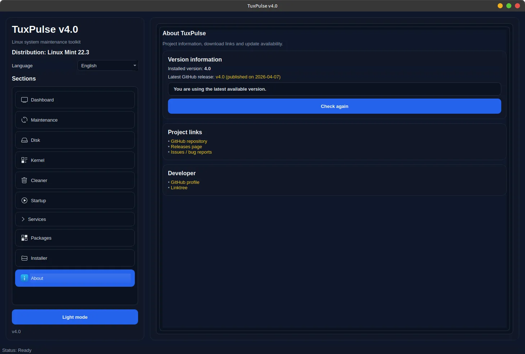Click the About info icon
This screenshot has height=354, width=525.
click(x=24, y=278)
